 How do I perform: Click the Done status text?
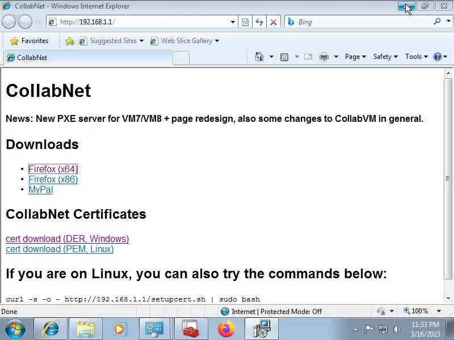pyautogui.click(x=9, y=311)
